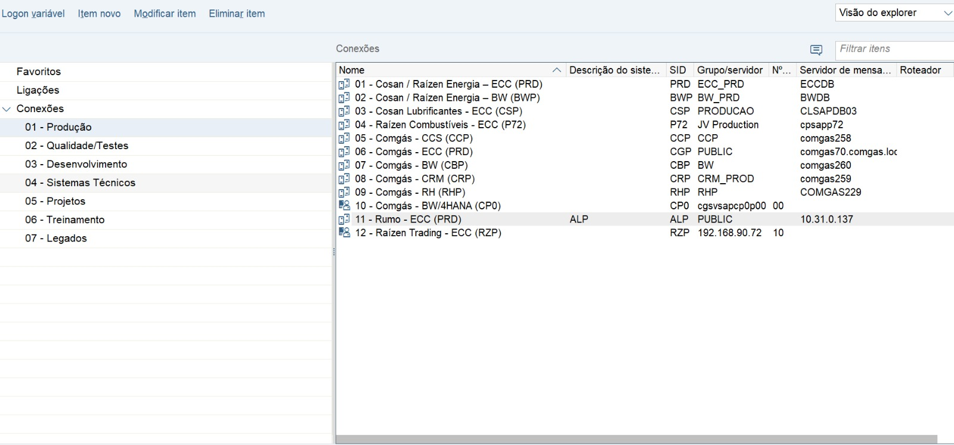Select the 02 - Qualidade/Testes folder
Screen dimensions: 954x445
[x=76, y=146]
